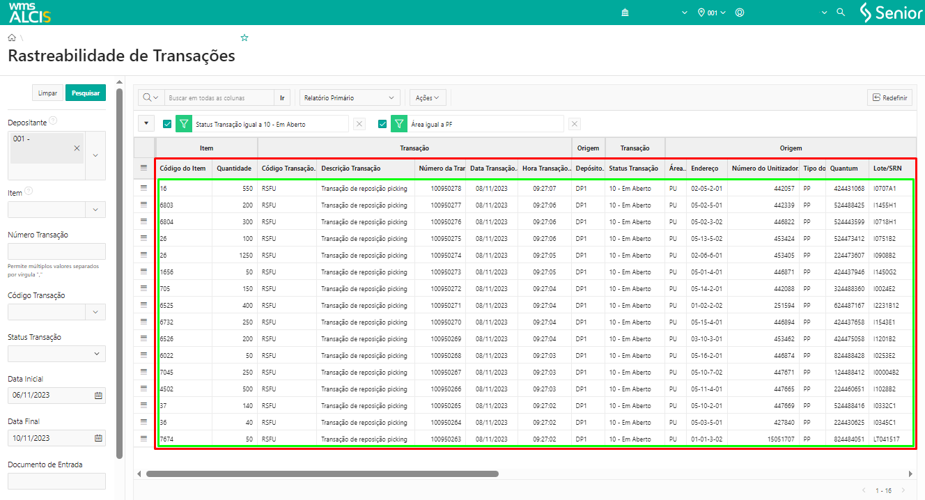The width and height of the screenshot is (925, 500).
Task: Click the building icon in top bar
Action: [625, 13]
